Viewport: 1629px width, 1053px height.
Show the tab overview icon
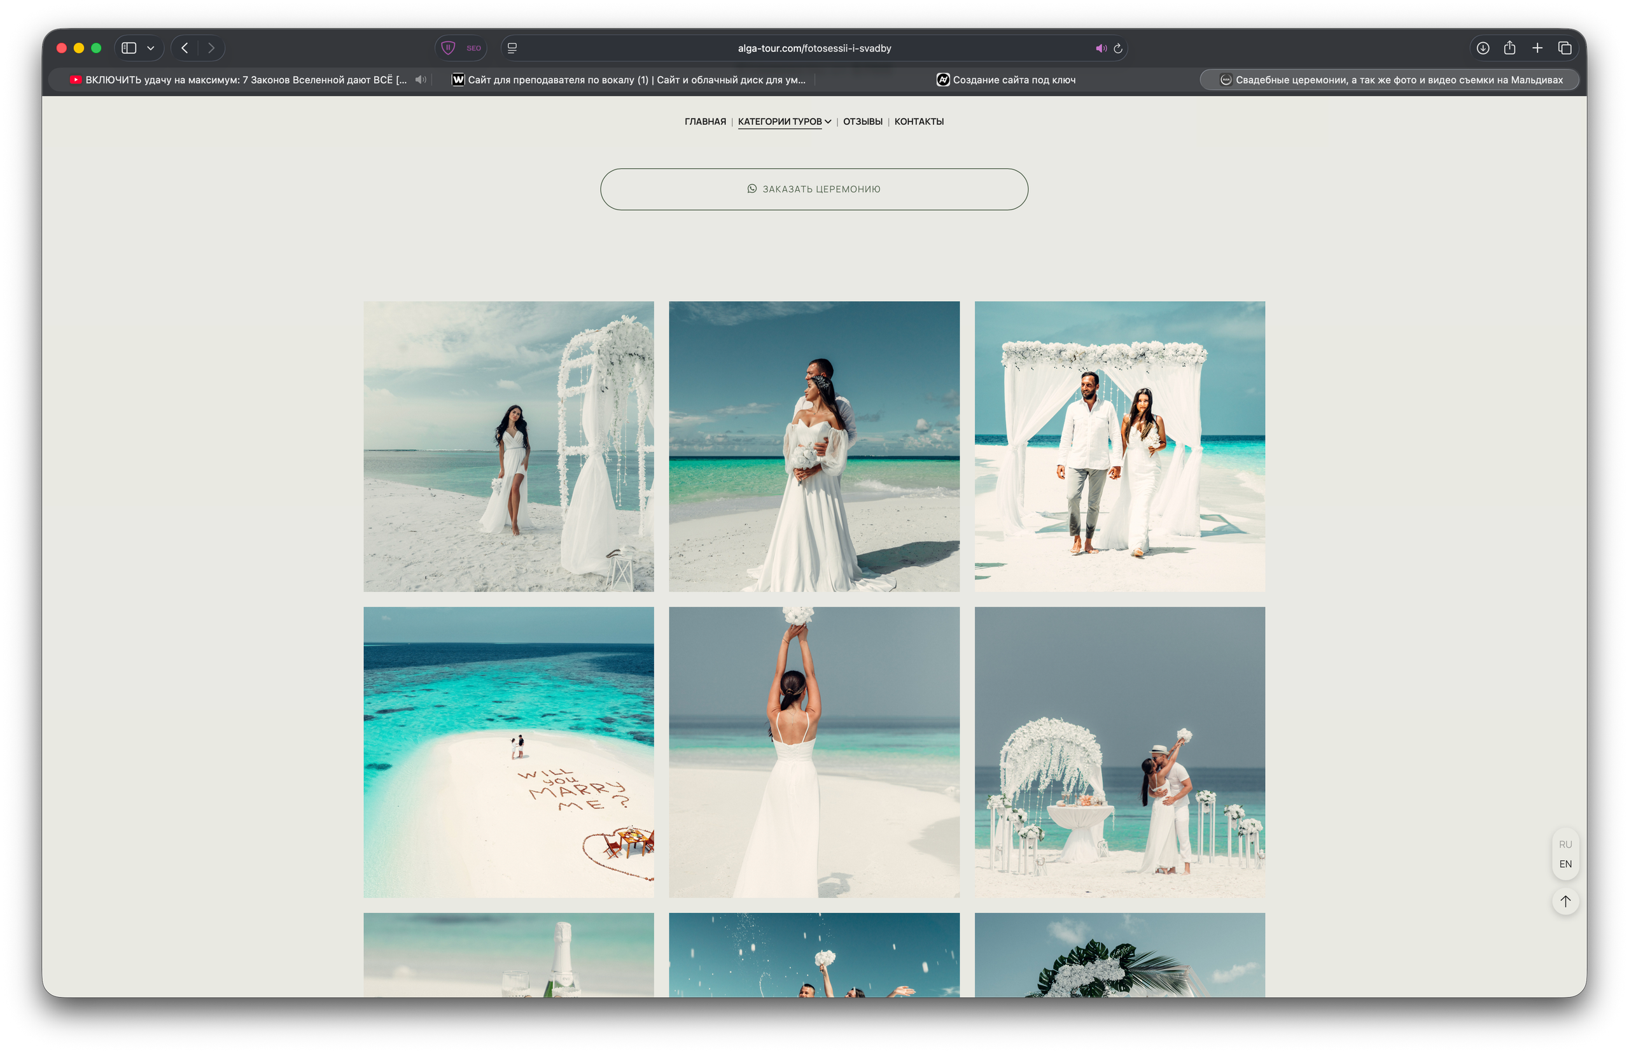(1565, 48)
